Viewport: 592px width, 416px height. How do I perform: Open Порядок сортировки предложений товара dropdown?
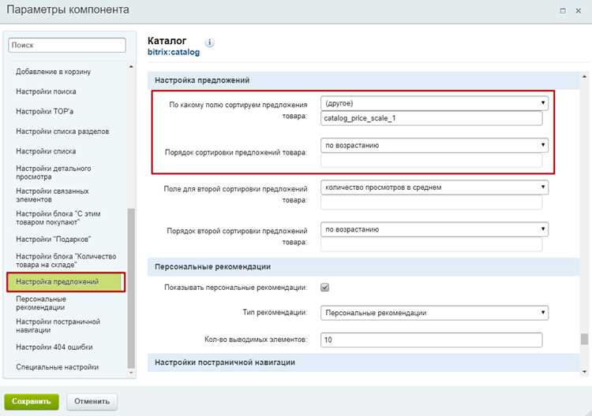coord(434,146)
